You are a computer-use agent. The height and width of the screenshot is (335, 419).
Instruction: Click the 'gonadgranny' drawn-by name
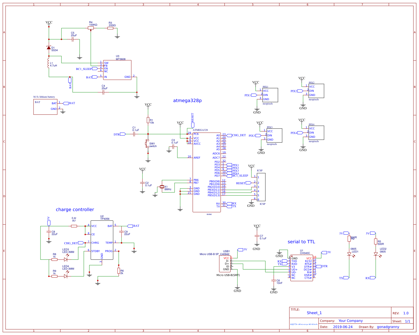tap(388, 327)
